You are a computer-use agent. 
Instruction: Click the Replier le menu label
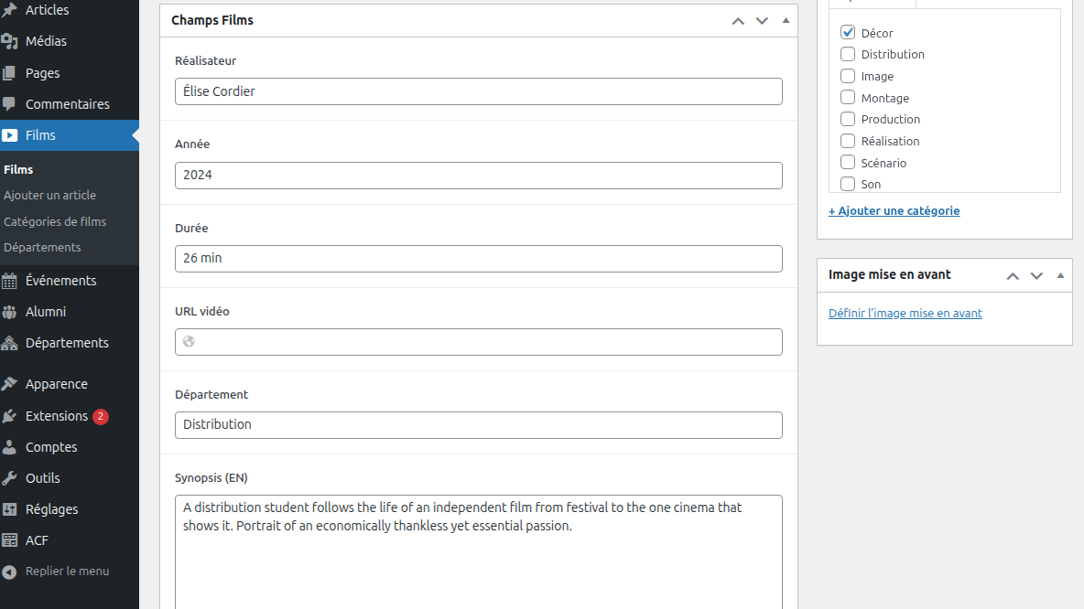[67, 571]
